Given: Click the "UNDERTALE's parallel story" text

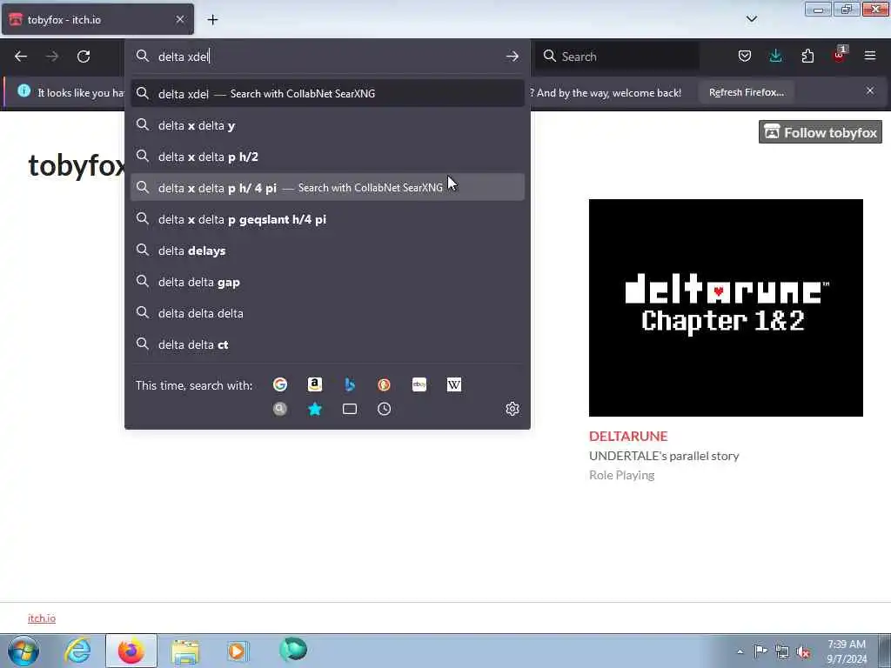Looking at the screenshot, I should [664, 456].
